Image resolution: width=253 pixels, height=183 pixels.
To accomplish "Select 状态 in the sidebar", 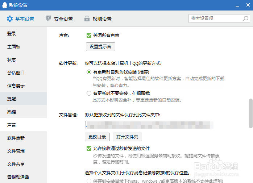I will pos(24,60).
